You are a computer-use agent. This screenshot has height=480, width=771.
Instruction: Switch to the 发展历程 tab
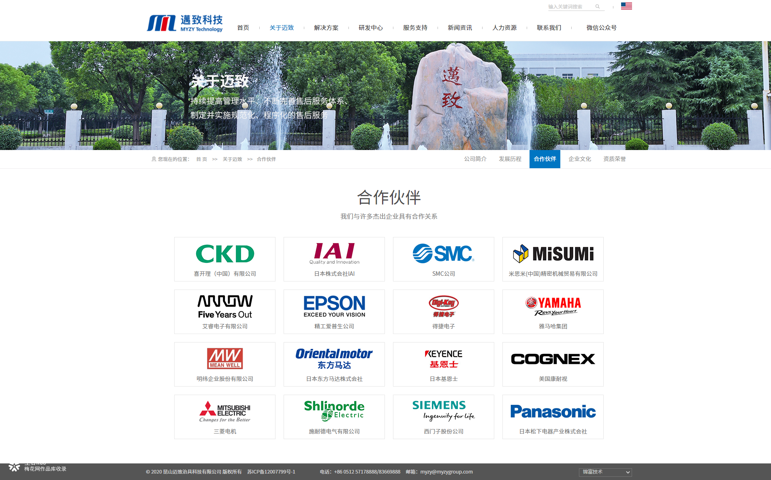(510, 159)
